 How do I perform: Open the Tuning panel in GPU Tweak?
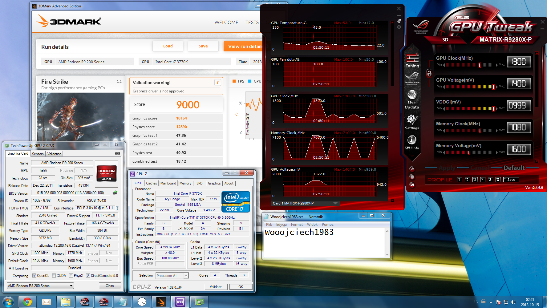(412, 60)
